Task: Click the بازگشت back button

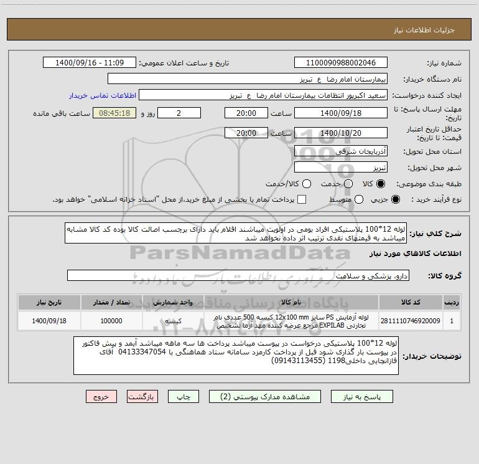Action: coord(142,397)
